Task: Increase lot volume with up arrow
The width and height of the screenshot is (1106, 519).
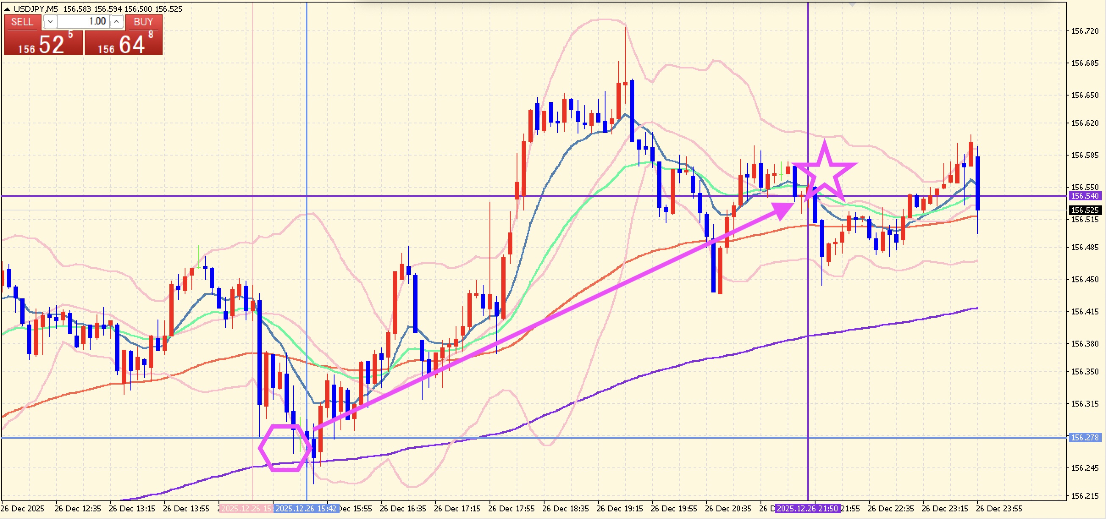Action: tap(116, 22)
